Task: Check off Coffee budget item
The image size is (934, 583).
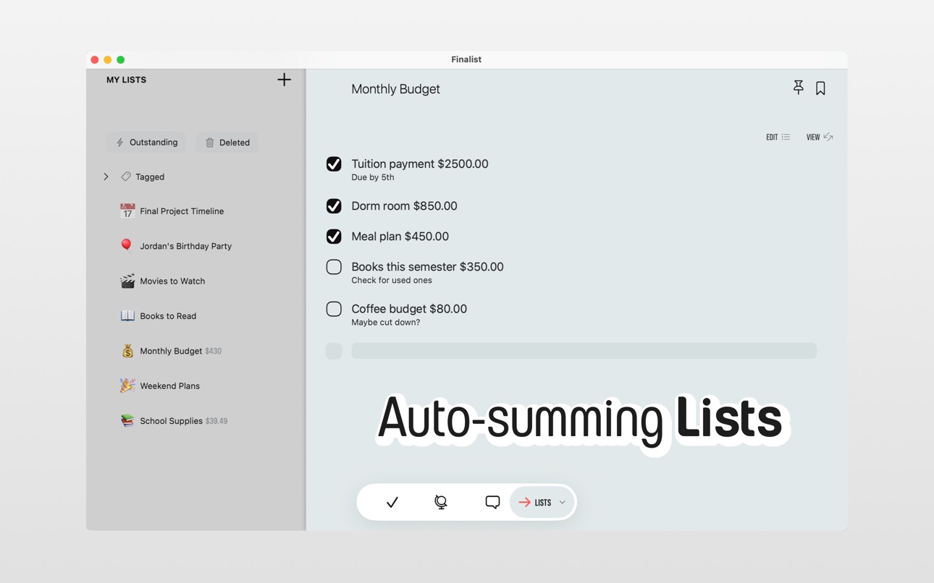Action: pyautogui.click(x=334, y=309)
